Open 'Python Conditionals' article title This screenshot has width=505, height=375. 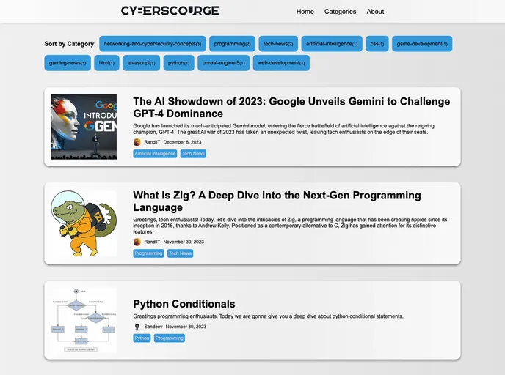point(184,304)
